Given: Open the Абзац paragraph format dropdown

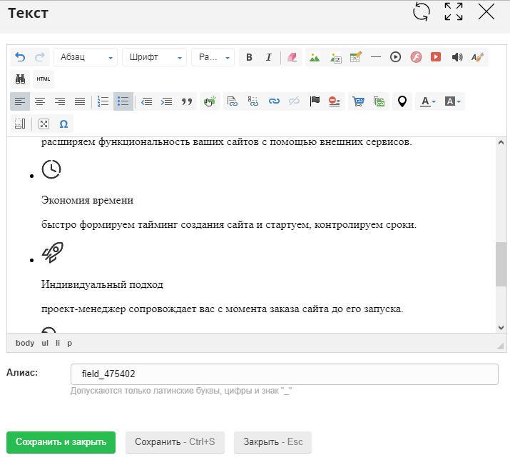Looking at the screenshot, I should pyautogui.click(x=85, y=57).
